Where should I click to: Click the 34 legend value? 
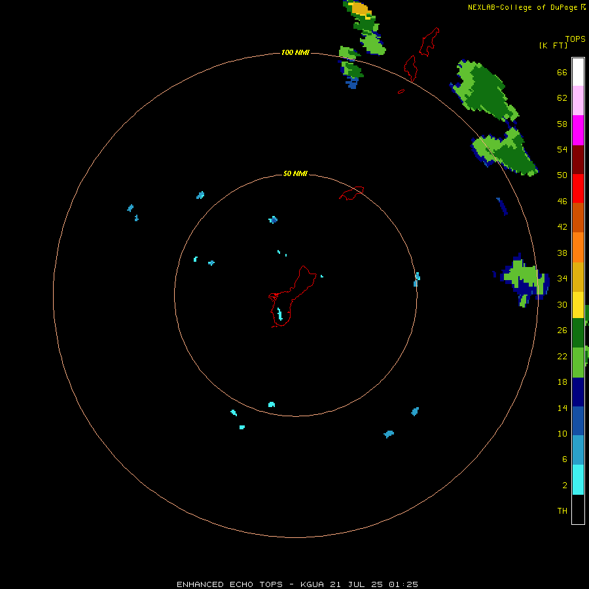tap(562, 279)
